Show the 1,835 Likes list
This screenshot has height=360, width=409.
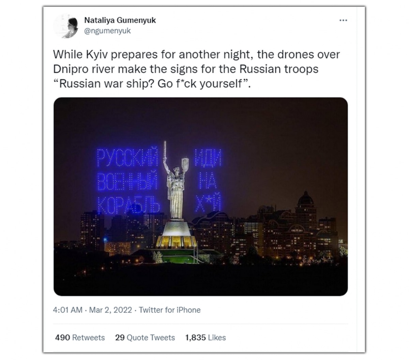click(x=206, y=337)
